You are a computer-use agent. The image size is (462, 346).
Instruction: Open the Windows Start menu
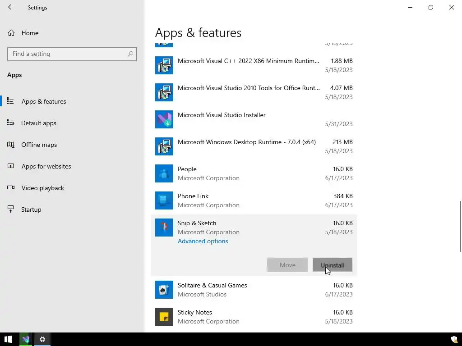tap(8, 339)
